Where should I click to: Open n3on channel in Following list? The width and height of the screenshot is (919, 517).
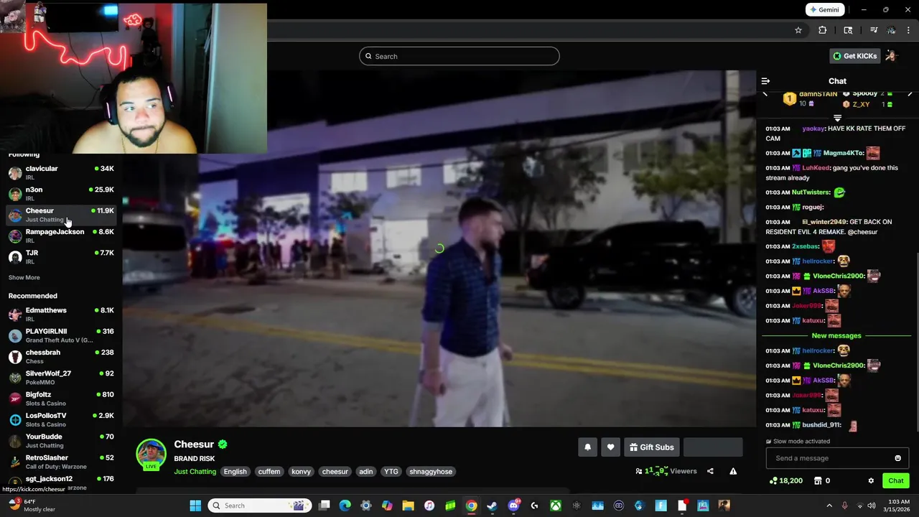click(x=61, y=194)
